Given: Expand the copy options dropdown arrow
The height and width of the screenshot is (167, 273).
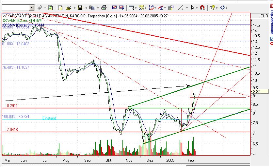Looking at the screenshot, I should 98,8.
